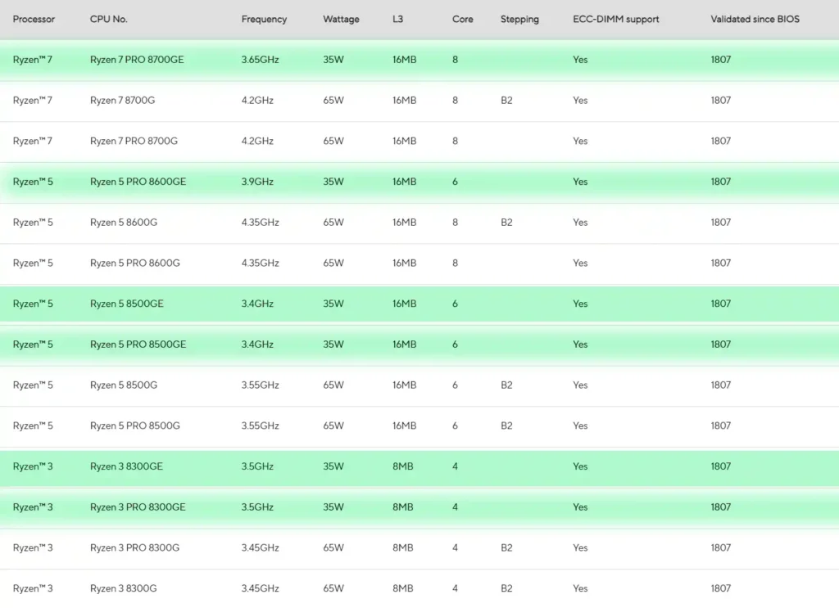This screenshot has height=608, width=839.
Task: Click the Wattage column header
Action: pos(341,20)
